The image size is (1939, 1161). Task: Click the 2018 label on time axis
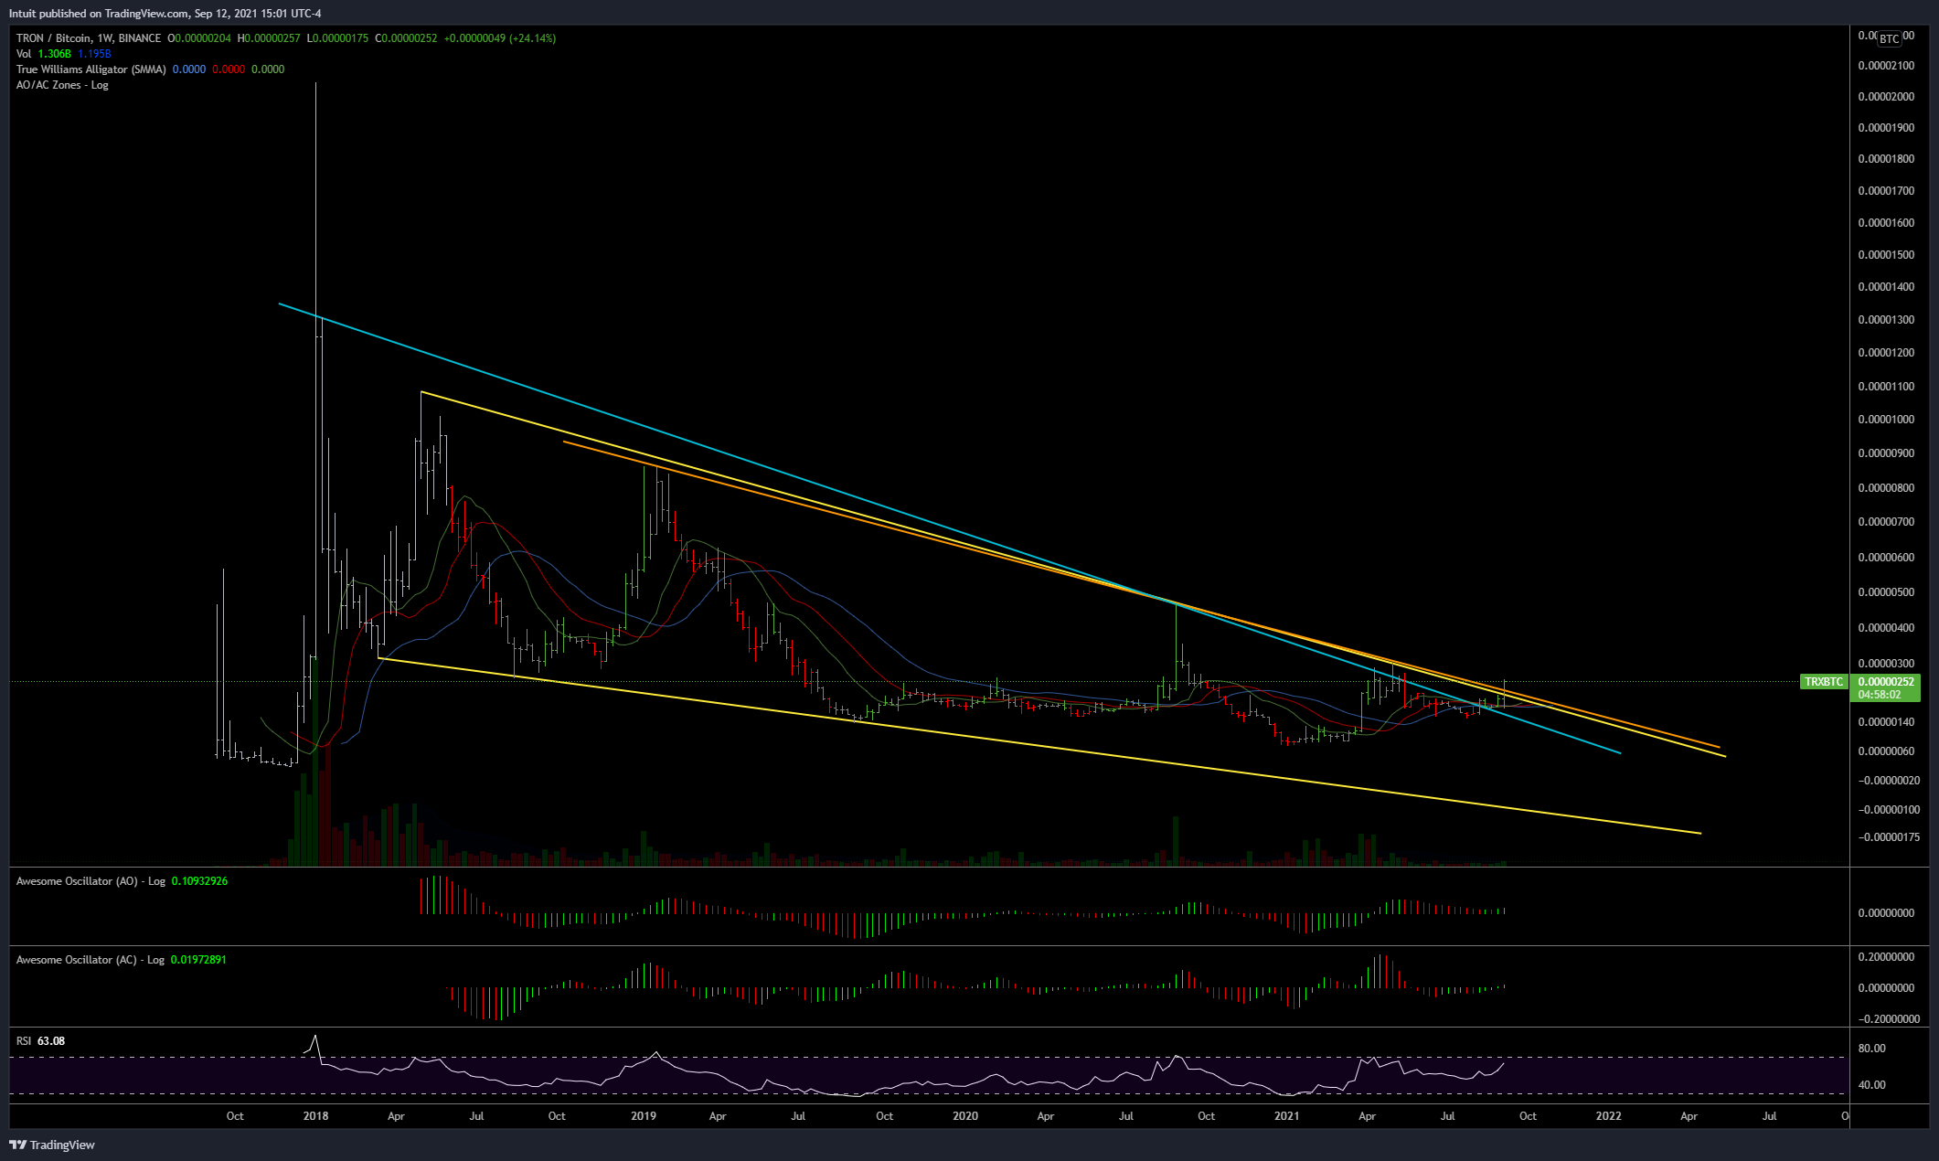315,1116
